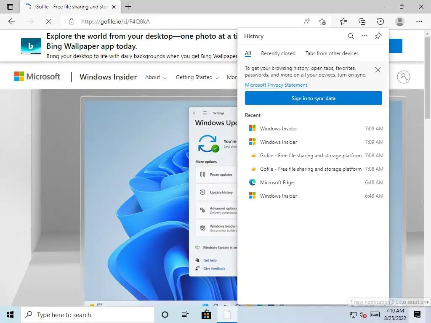The image size is (431, 323).
Task: Close the Gofile tab
Action: pyautogui.click(x=114, y=7)
